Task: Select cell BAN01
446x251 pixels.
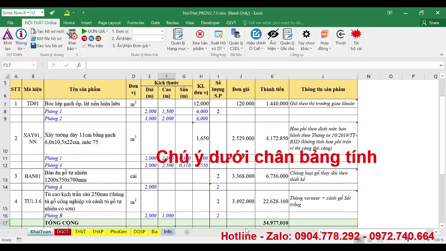Action: pos(33,176)
